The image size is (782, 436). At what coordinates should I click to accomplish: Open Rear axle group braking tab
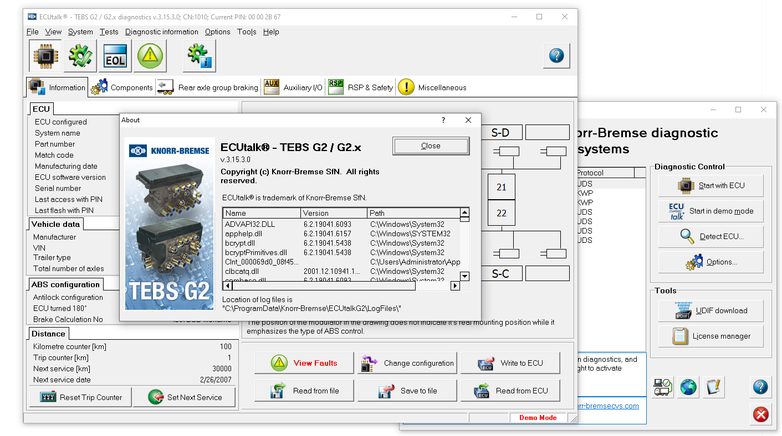tap(208, 87)
